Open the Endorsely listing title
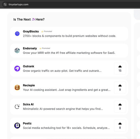Image resolution: width=140 pixels, height=139 pixels. (30, 48)
